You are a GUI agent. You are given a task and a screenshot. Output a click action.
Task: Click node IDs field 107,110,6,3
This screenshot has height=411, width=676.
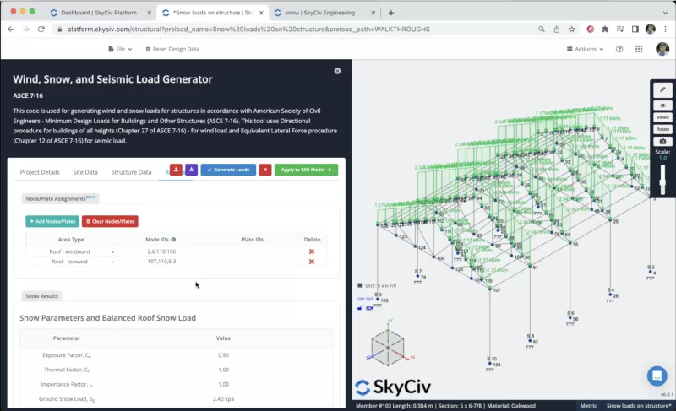coord(161,262)
